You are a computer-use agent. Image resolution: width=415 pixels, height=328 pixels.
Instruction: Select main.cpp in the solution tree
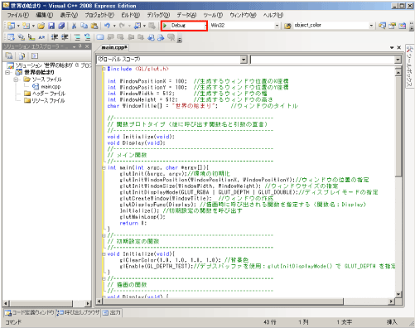(46, 87)
